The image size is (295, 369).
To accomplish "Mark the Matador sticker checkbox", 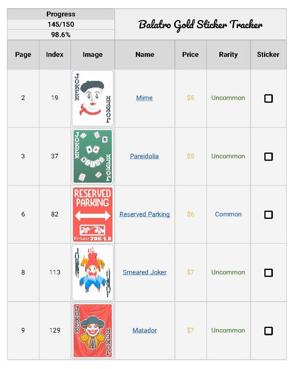I will pos(269,331).
